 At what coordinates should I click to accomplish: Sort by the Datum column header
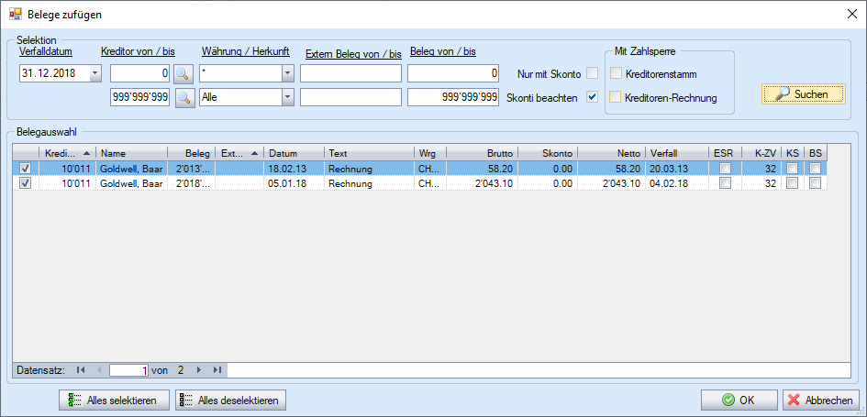[294, 153]
